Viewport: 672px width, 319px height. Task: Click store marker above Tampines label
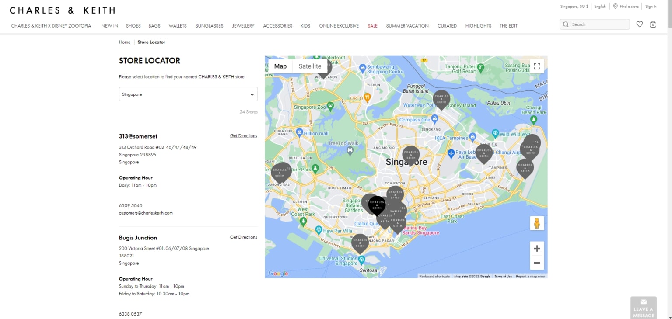pos(484,154)
